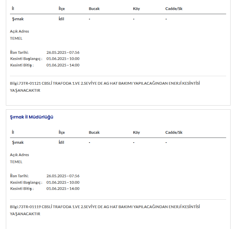Image resolution: width=237 pixels, height=229 pixels.
Task: Click the Bucak column header in the top table
Action: 94,9
